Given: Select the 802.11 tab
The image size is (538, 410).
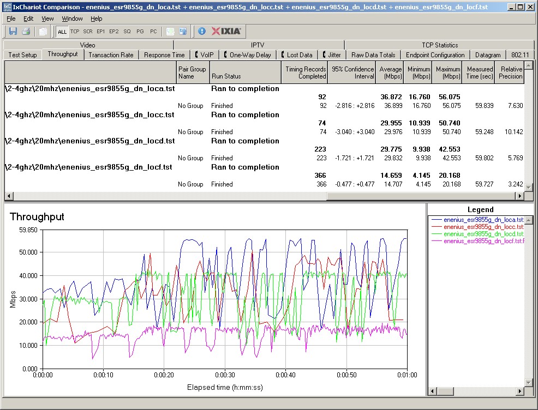Looking at the screenshot, I should click(x=520, y=55).
